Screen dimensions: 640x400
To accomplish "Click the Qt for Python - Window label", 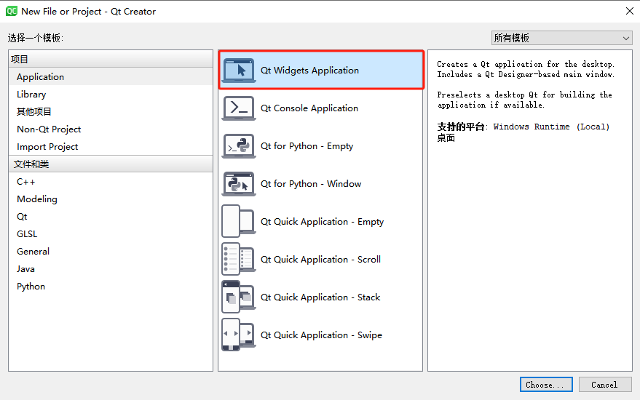I will (311, 184).
